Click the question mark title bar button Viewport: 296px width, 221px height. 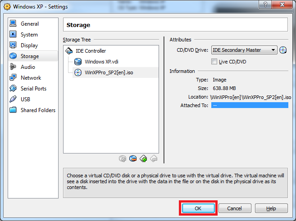click(x=265, y=5)
